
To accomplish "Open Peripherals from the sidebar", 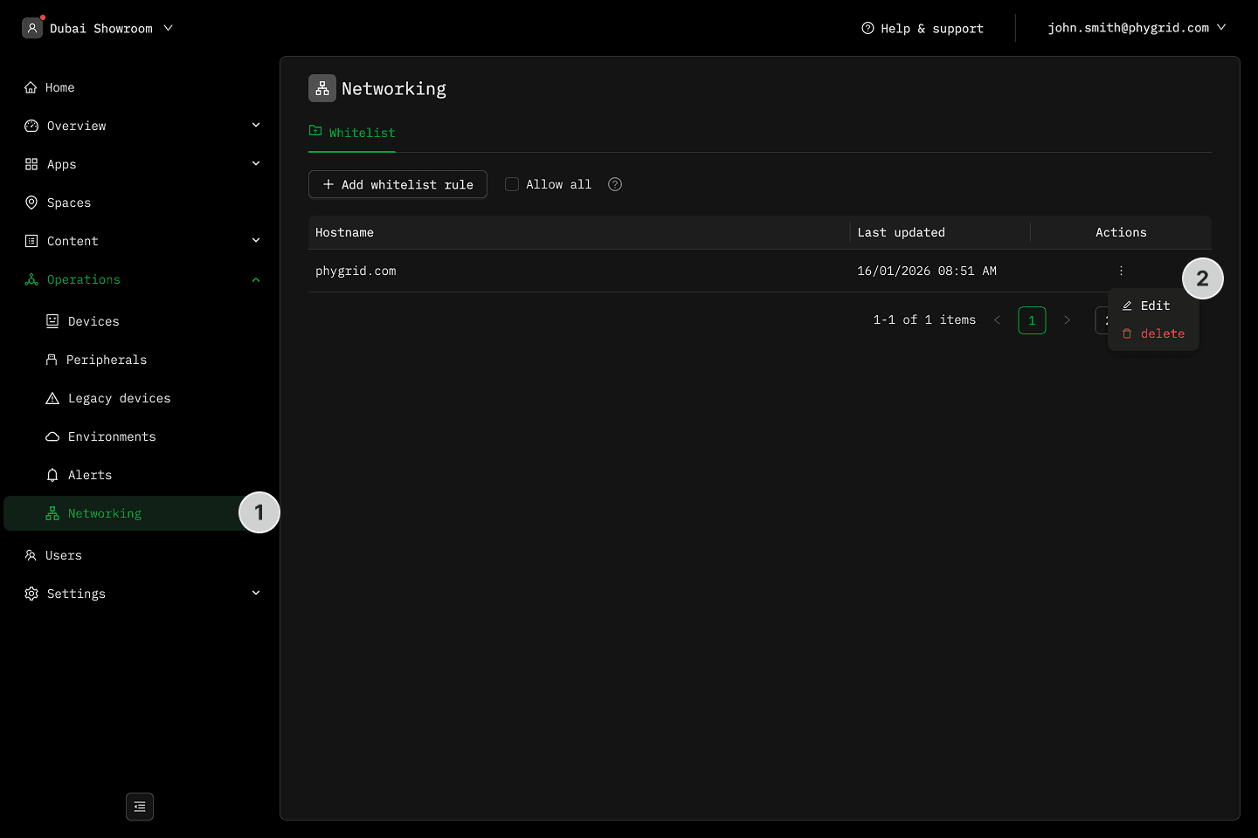I will [x=106, y=360].
